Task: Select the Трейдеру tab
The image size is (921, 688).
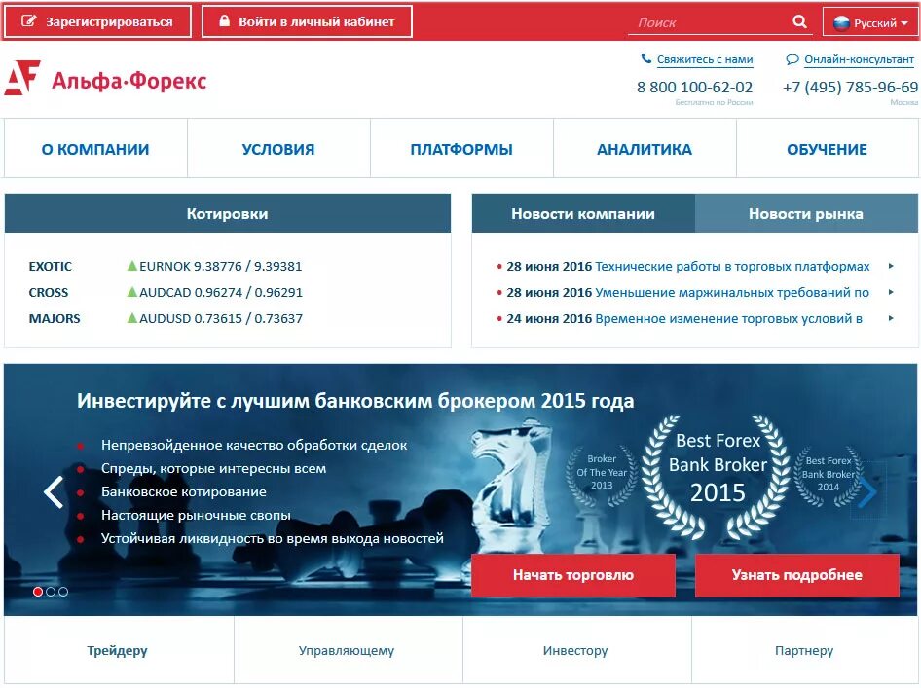Action: [118, 650]
